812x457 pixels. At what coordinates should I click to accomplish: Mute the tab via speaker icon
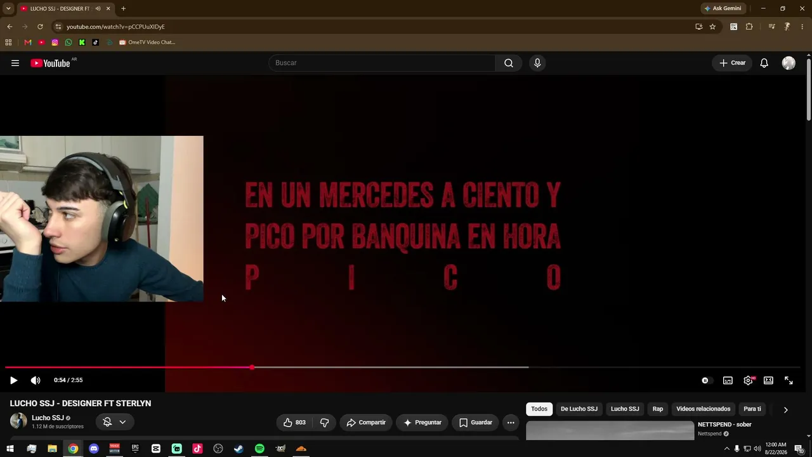point(98,8)
